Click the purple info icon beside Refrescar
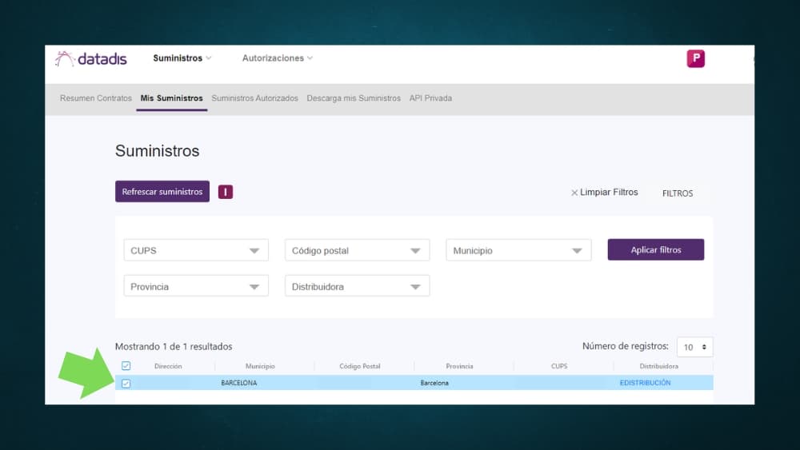 (x=226, y=192)
